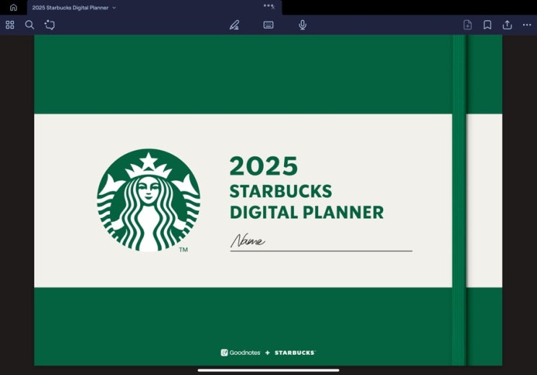The height and width of the screenshot is (375, 537).
Task: Bookmark the current page
Action: click(487, 25)
